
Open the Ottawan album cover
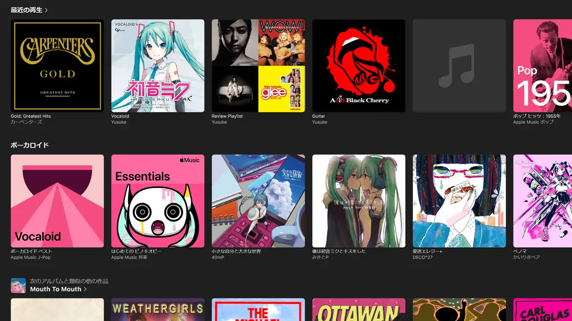coord(358,310)
